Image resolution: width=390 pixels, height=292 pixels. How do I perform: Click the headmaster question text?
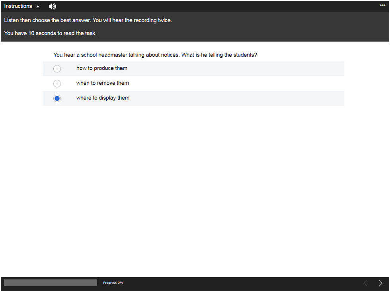[155, 55]
